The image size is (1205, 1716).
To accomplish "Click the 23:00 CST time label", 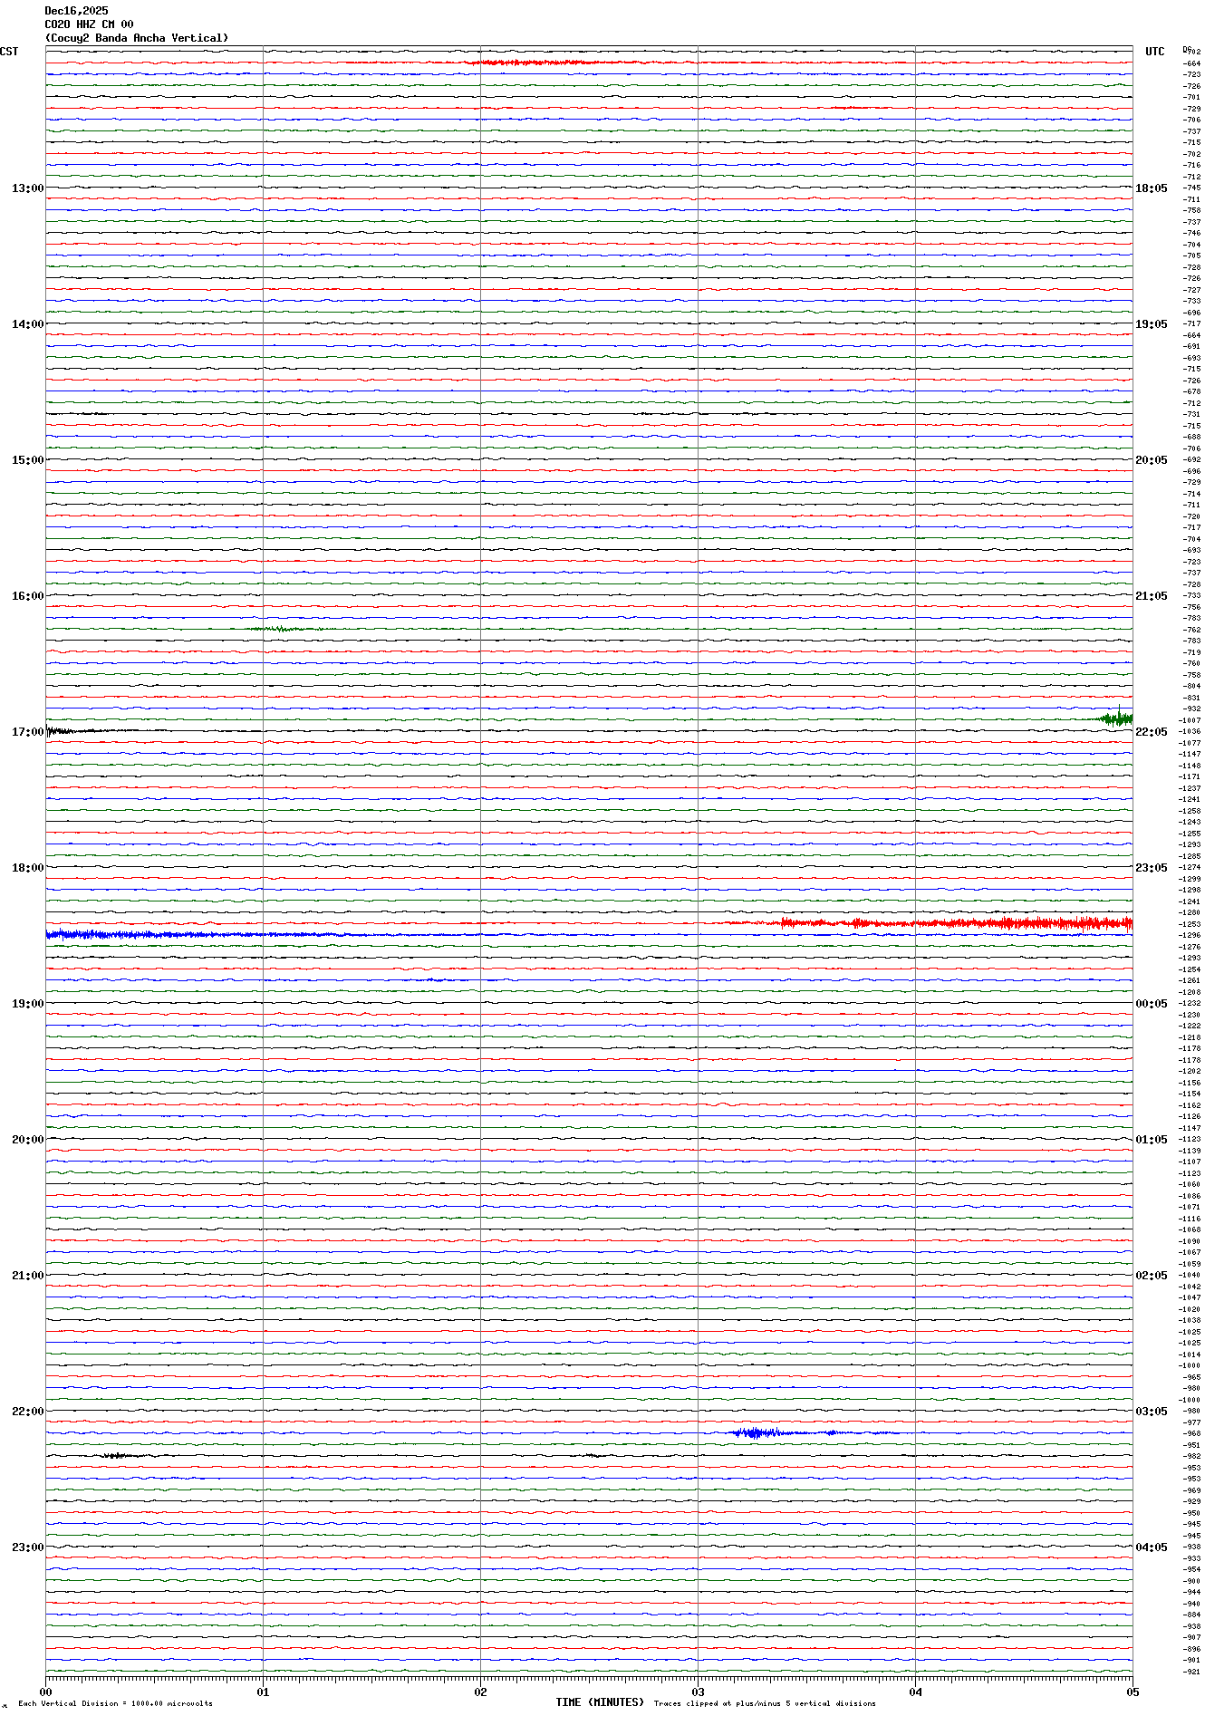I will tap(27, 1547).
